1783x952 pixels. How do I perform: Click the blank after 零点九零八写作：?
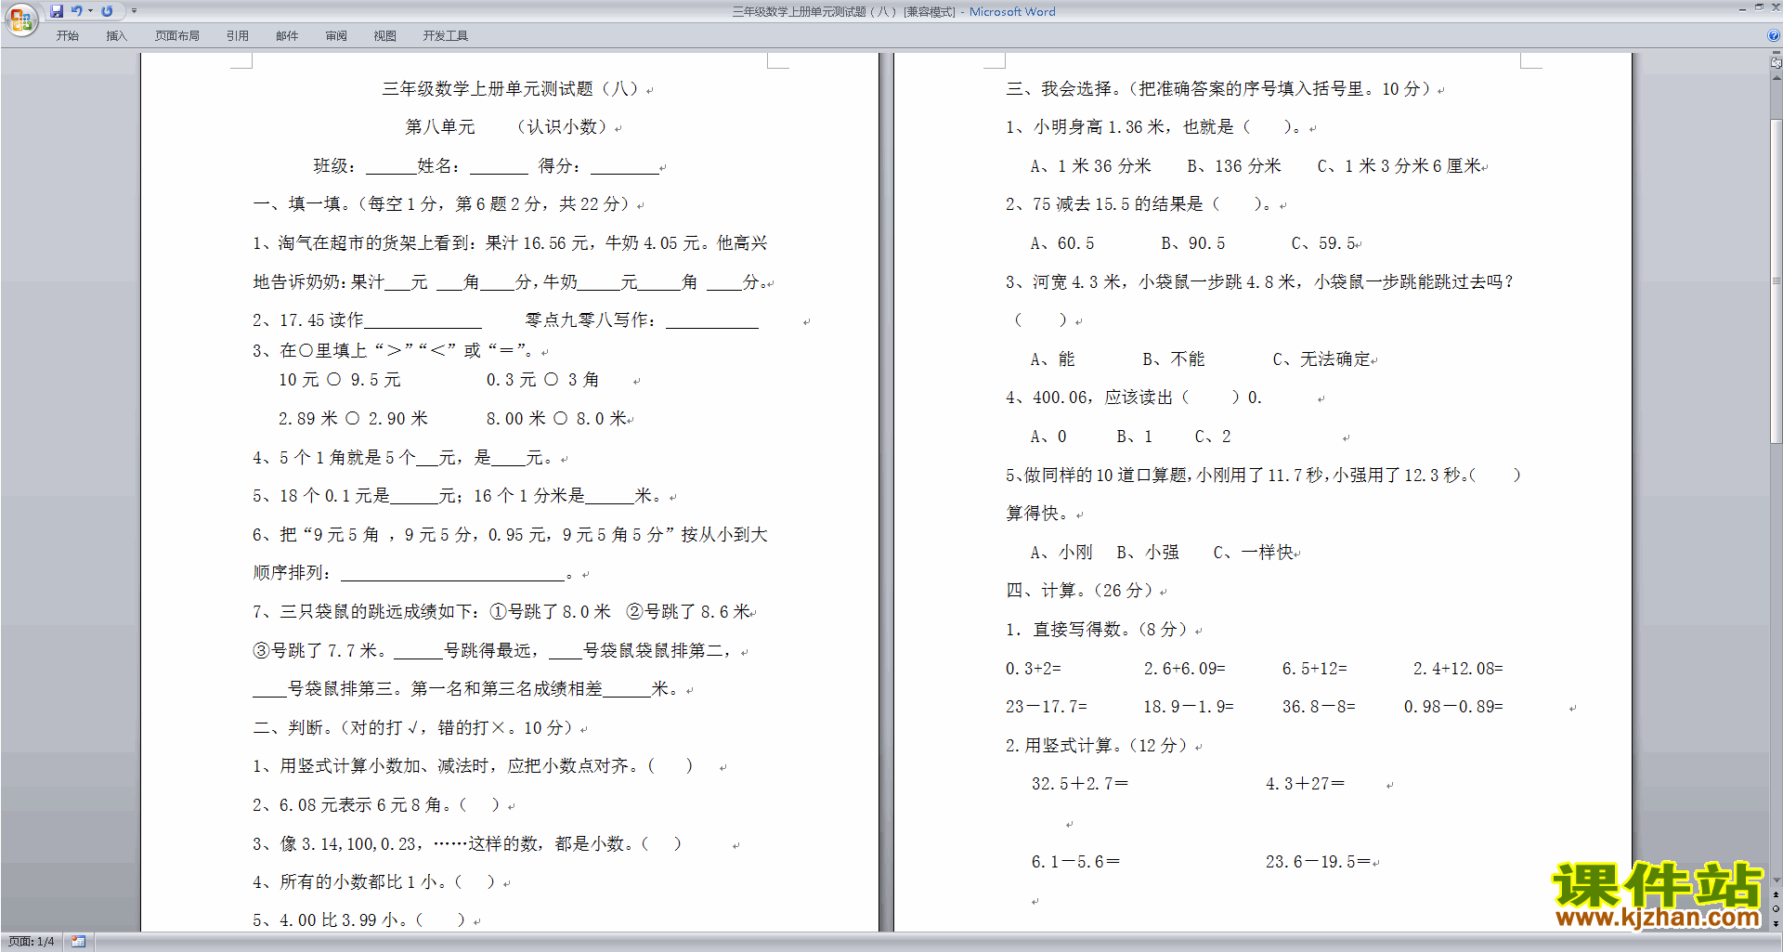click(x=712, y=320)
